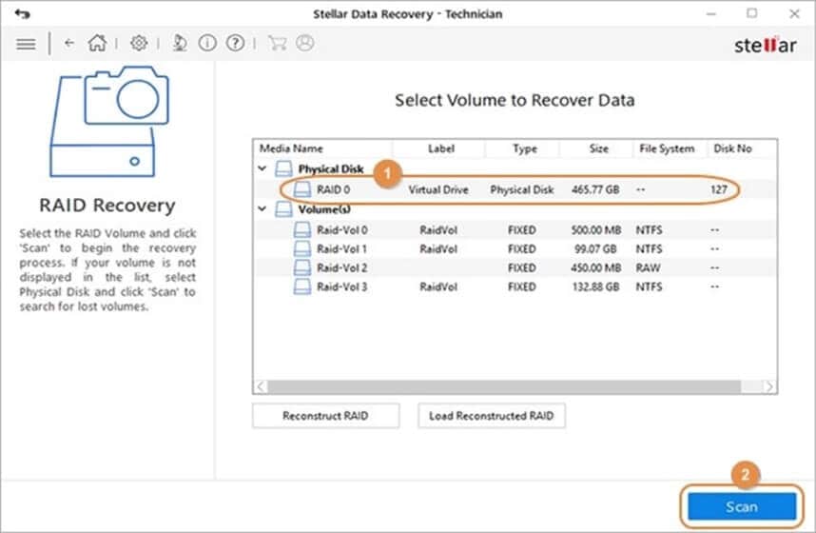
Task: Select Raid-Vol 1 volume
Action: click(515, 249)
